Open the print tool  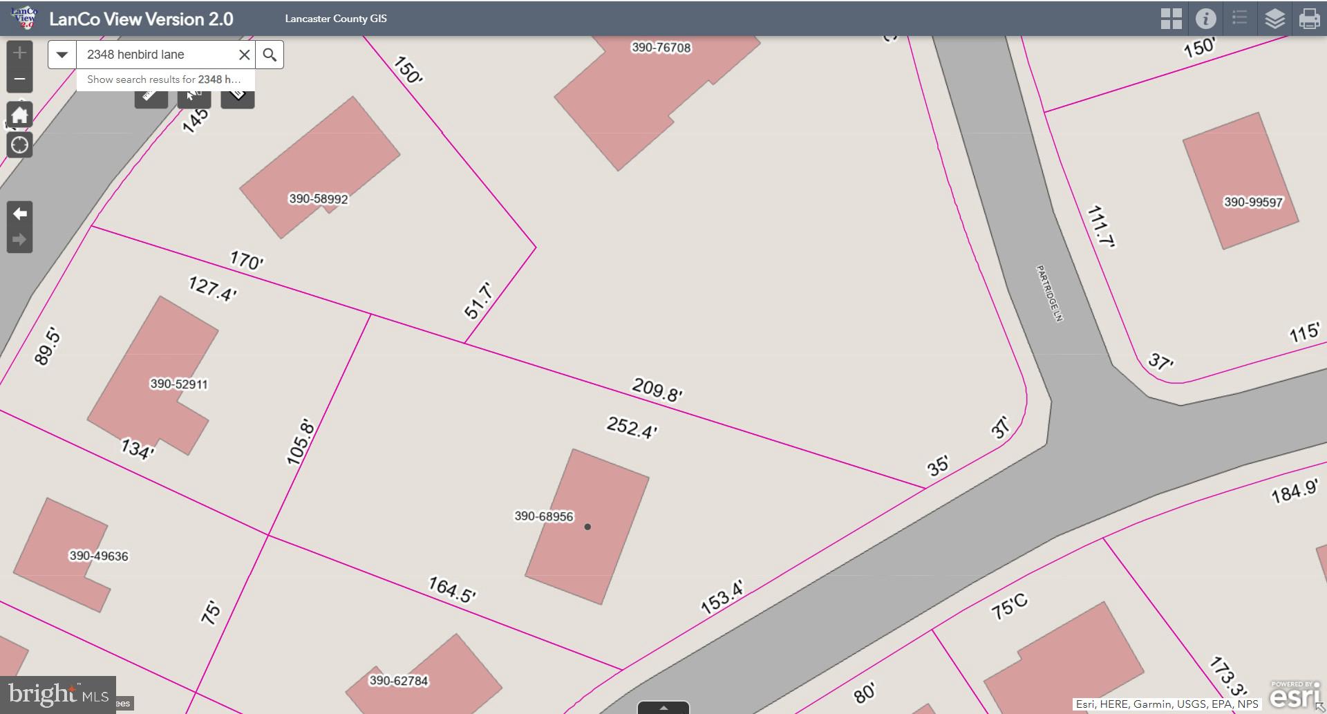[1309, 19]
